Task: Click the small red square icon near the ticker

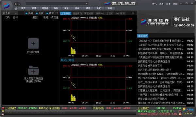Action: coord(180,111)
